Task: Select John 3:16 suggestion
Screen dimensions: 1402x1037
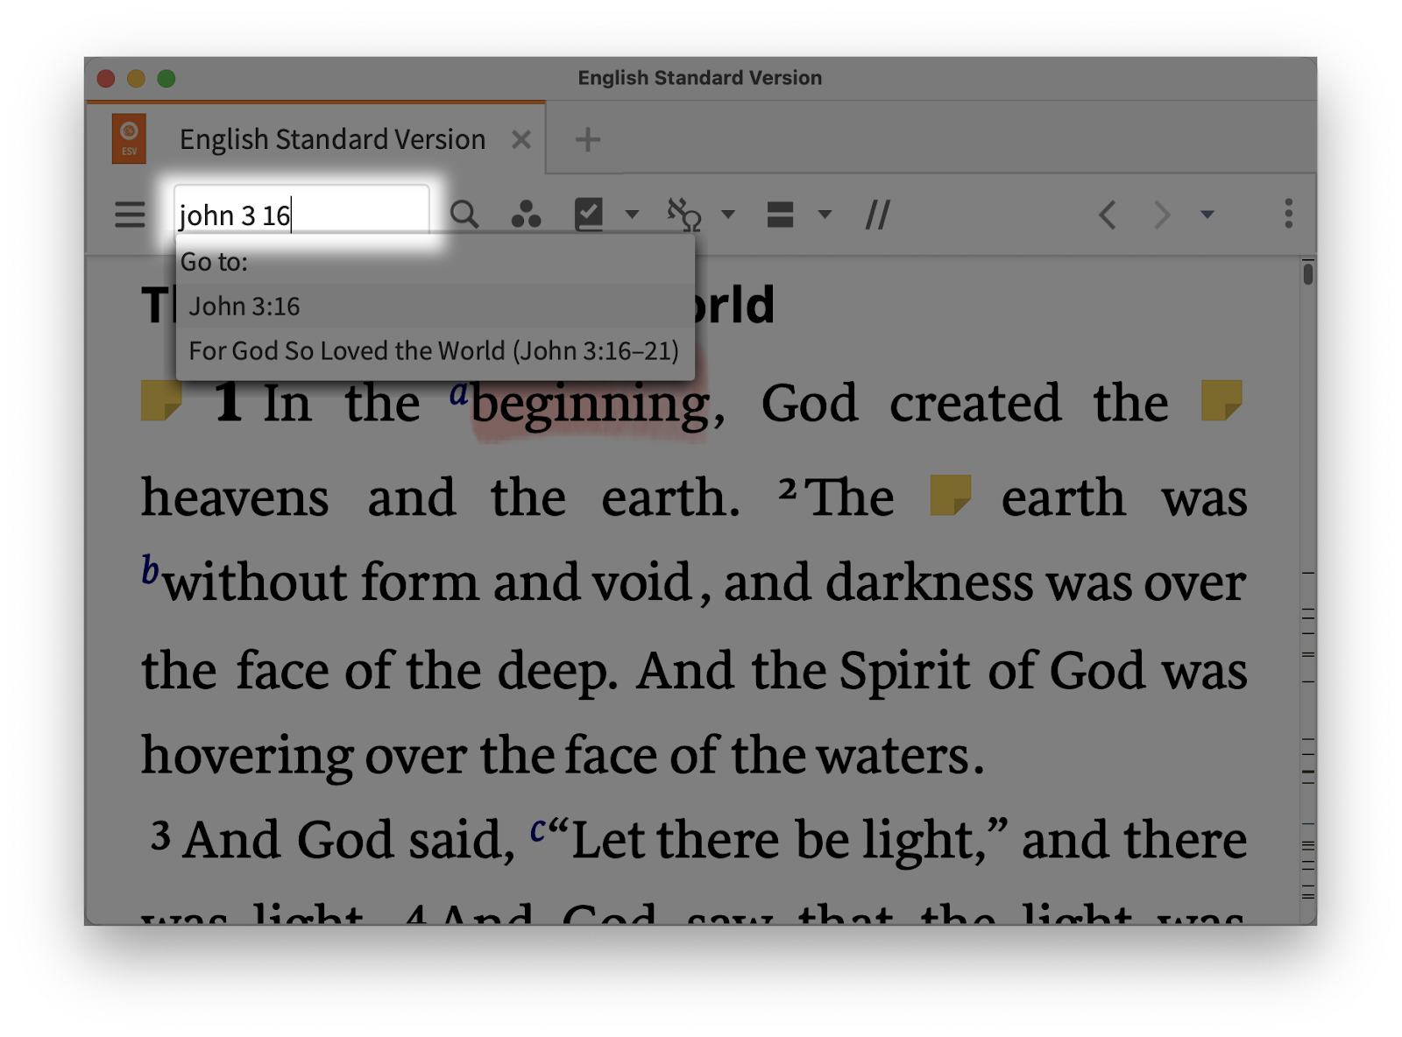Action: pyautogui.click(x=244, y=307)
